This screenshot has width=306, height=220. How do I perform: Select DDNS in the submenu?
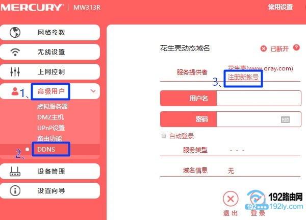click(x=46, y=149)
